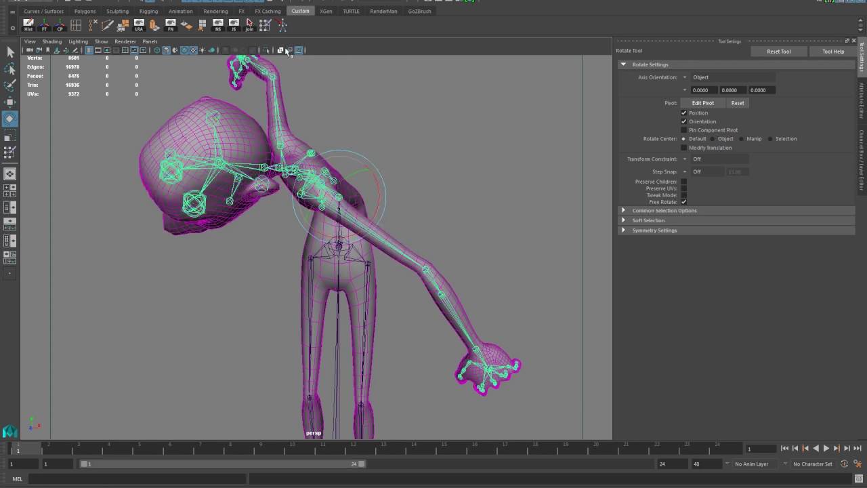Activate the Rotate tool in the toolbox
This screenshot has height=488, width=867.
[x=10, y=119]
